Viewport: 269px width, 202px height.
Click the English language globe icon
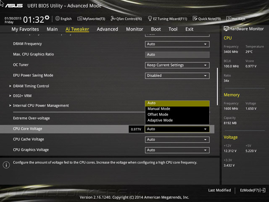pos(58,19)
